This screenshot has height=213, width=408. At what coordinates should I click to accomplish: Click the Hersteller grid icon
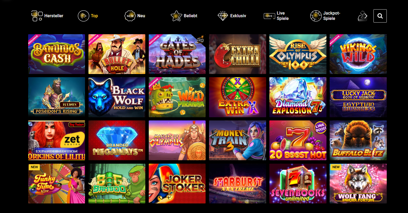[37, 16]
